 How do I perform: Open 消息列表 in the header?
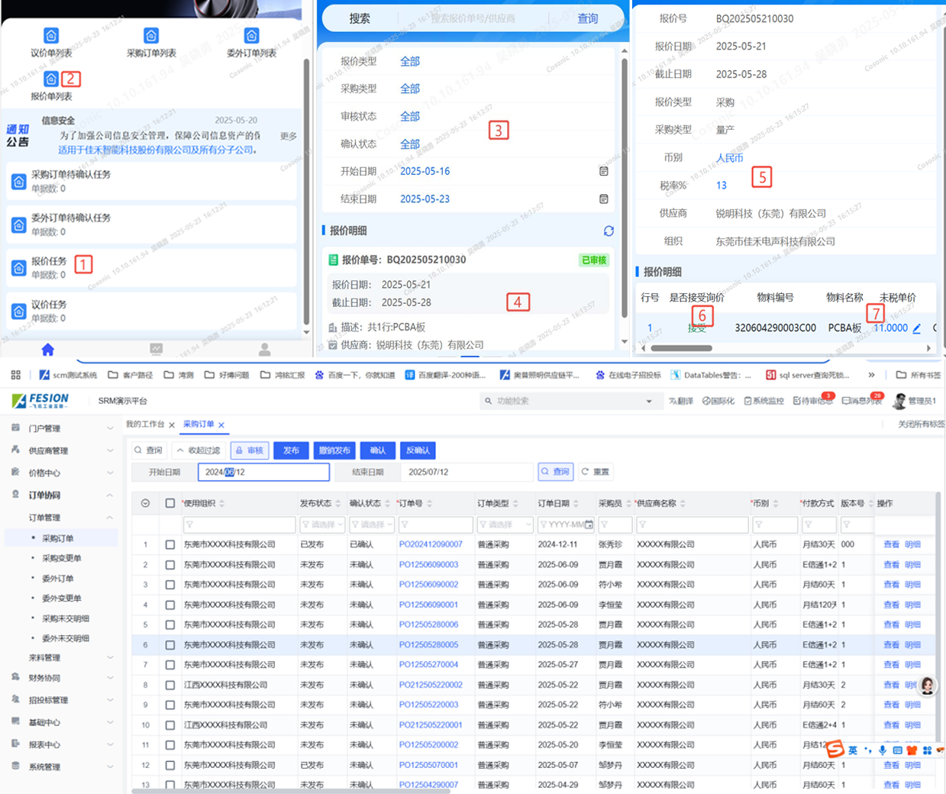pyautogui.click(x=861, y=401)
